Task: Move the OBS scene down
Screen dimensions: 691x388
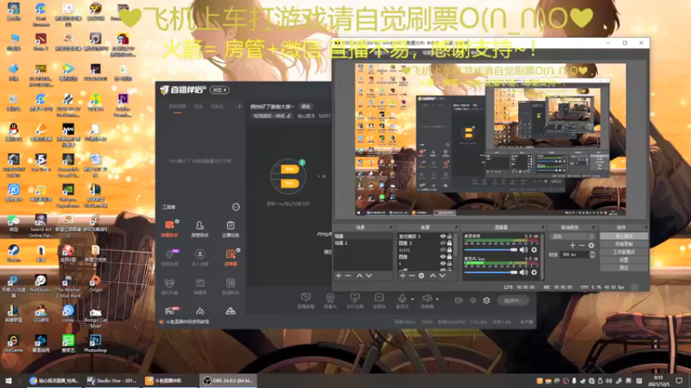Action: tap(370, 275)
